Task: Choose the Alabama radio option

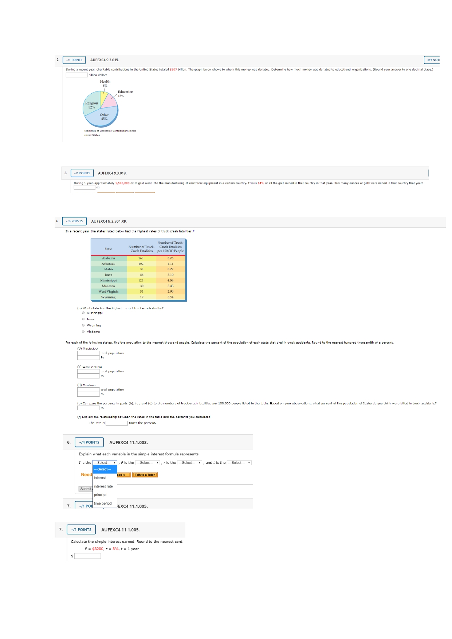Action: click(x=83, y=332)
